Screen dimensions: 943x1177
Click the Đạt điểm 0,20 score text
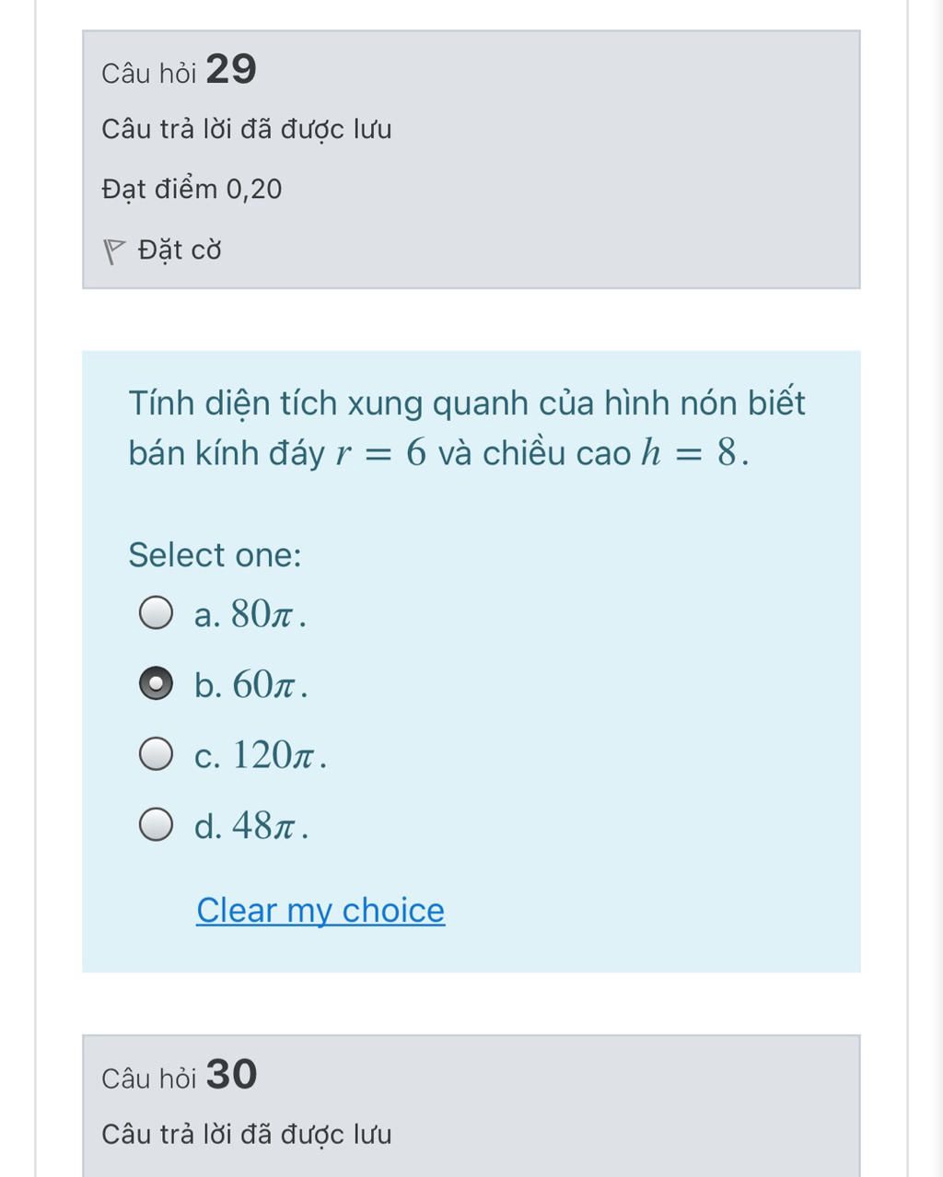[x=192, y=189]
